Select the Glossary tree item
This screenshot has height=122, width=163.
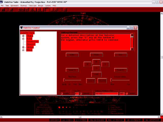click(x=31, y=44)
